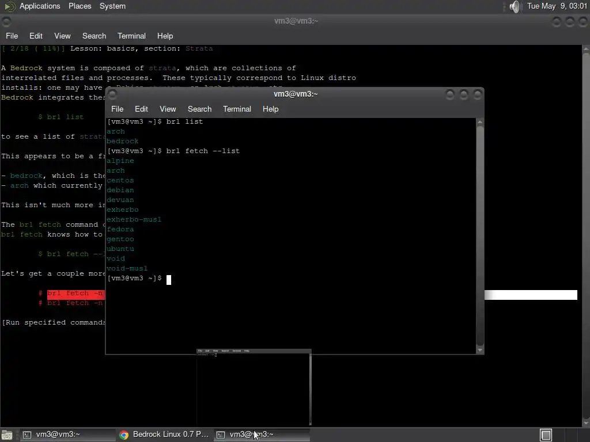Open View menu in front terminal window

pos(168,109)
